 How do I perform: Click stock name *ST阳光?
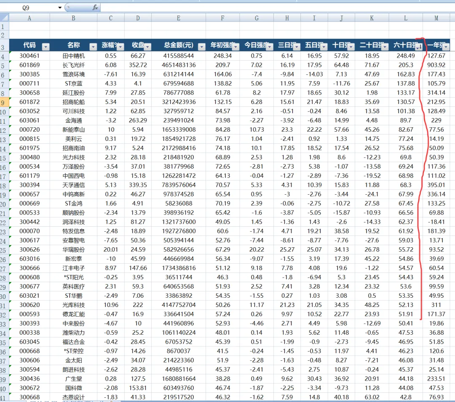[x=73, y=277]
